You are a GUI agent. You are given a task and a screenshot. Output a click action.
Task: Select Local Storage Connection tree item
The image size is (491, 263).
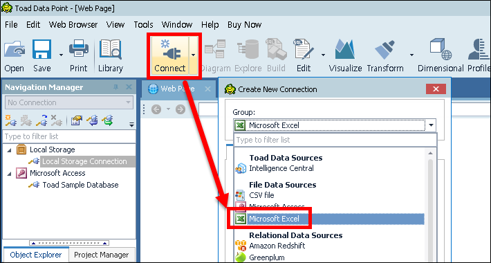(x=84, y=161)
